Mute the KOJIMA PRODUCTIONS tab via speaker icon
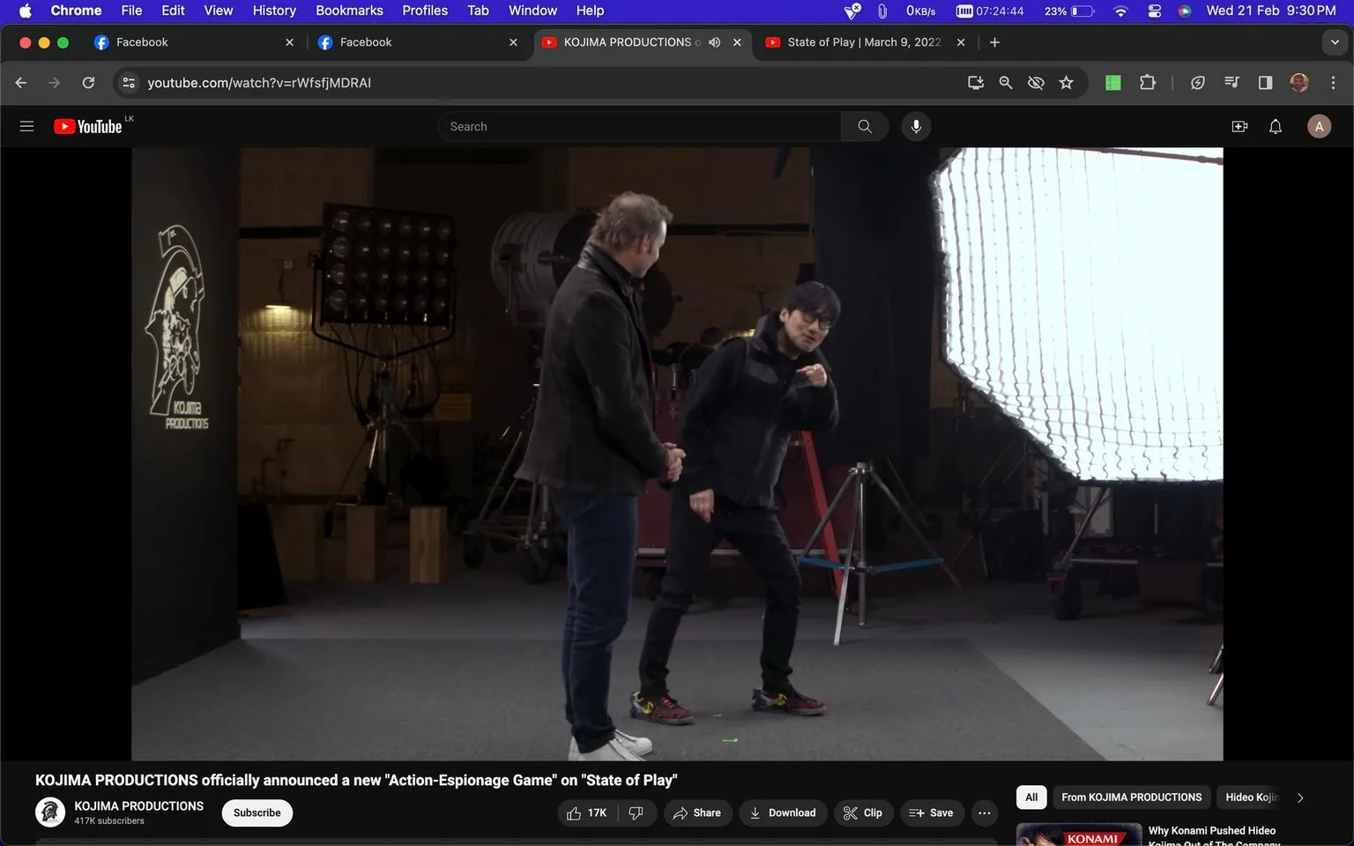1354x846 pixels. pyautogui.click(x=714, y=41)
